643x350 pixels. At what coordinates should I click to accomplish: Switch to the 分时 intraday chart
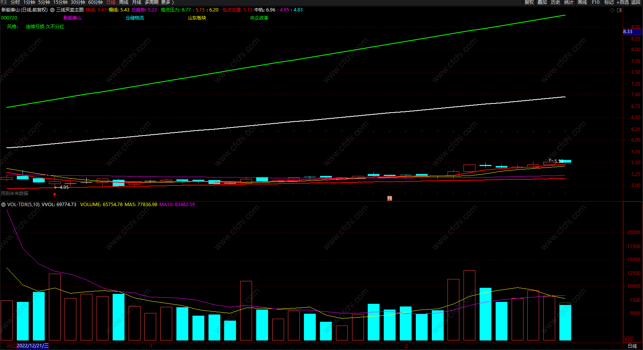coord(15,2)
